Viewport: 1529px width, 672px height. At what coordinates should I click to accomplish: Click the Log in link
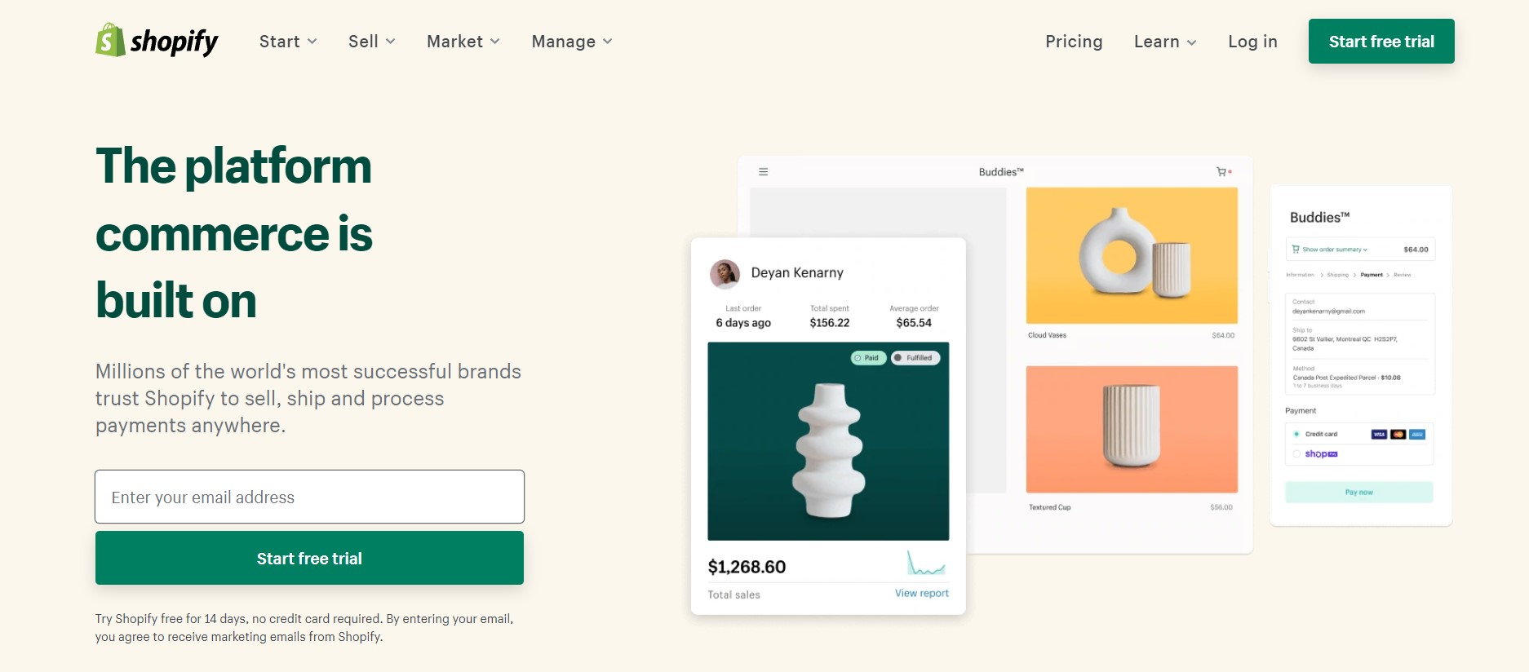click(x=1252, y=42)
